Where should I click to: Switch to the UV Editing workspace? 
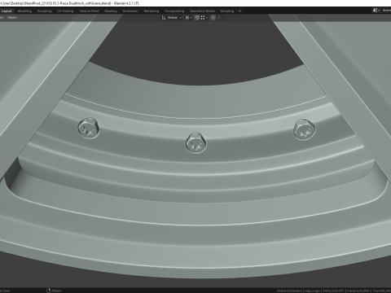pos(65,11)
